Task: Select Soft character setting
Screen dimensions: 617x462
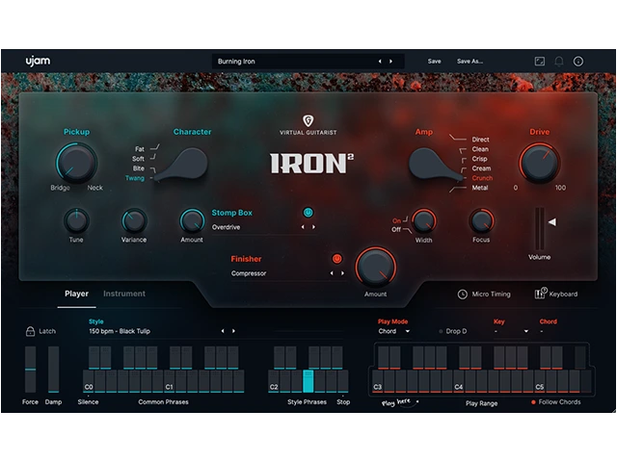Action: [x=138, y=159]
